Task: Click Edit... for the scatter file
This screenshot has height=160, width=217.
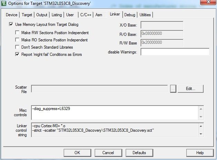Action: point(190,89)
